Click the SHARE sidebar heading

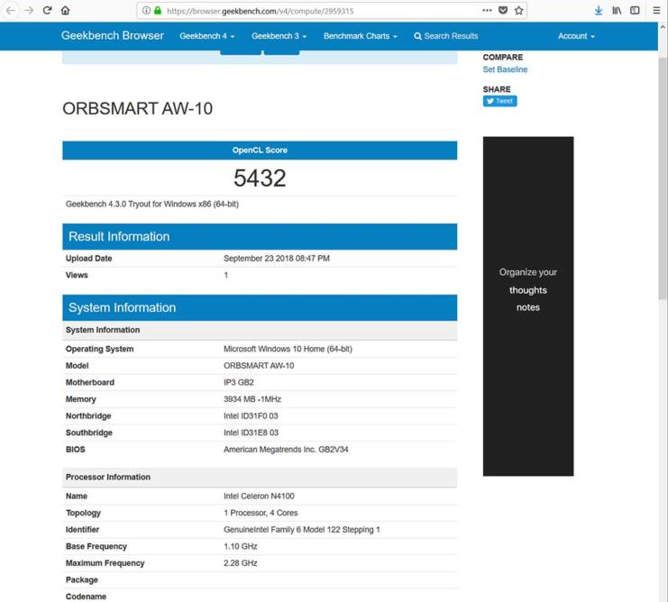pos(497,89)
